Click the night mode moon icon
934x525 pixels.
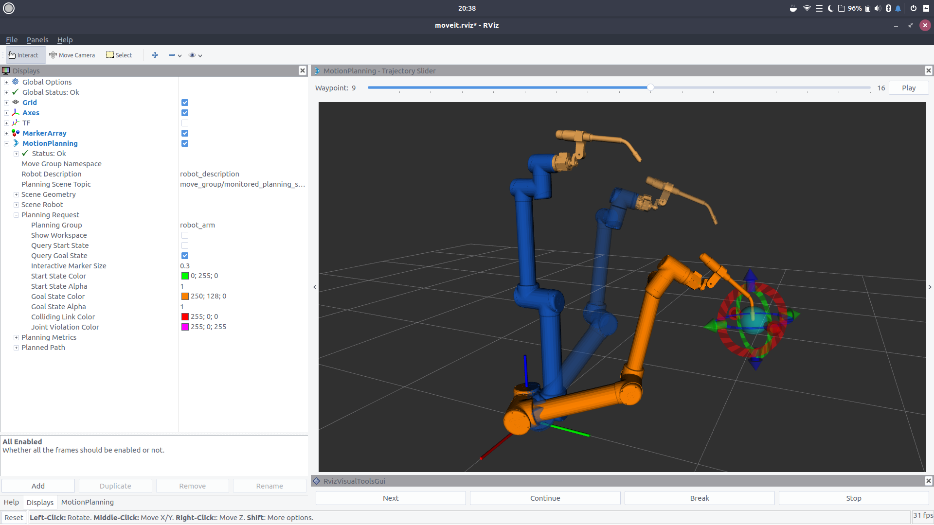click(x=830, y=8)
